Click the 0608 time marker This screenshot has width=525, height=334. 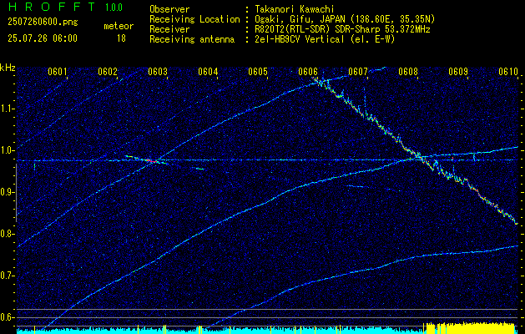[408, 72]
